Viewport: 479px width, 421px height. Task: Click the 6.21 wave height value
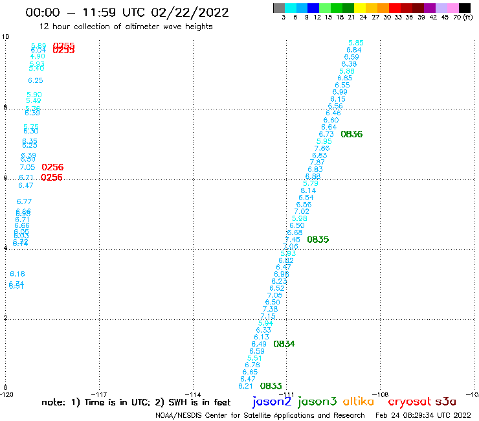[x=245, y=386]
